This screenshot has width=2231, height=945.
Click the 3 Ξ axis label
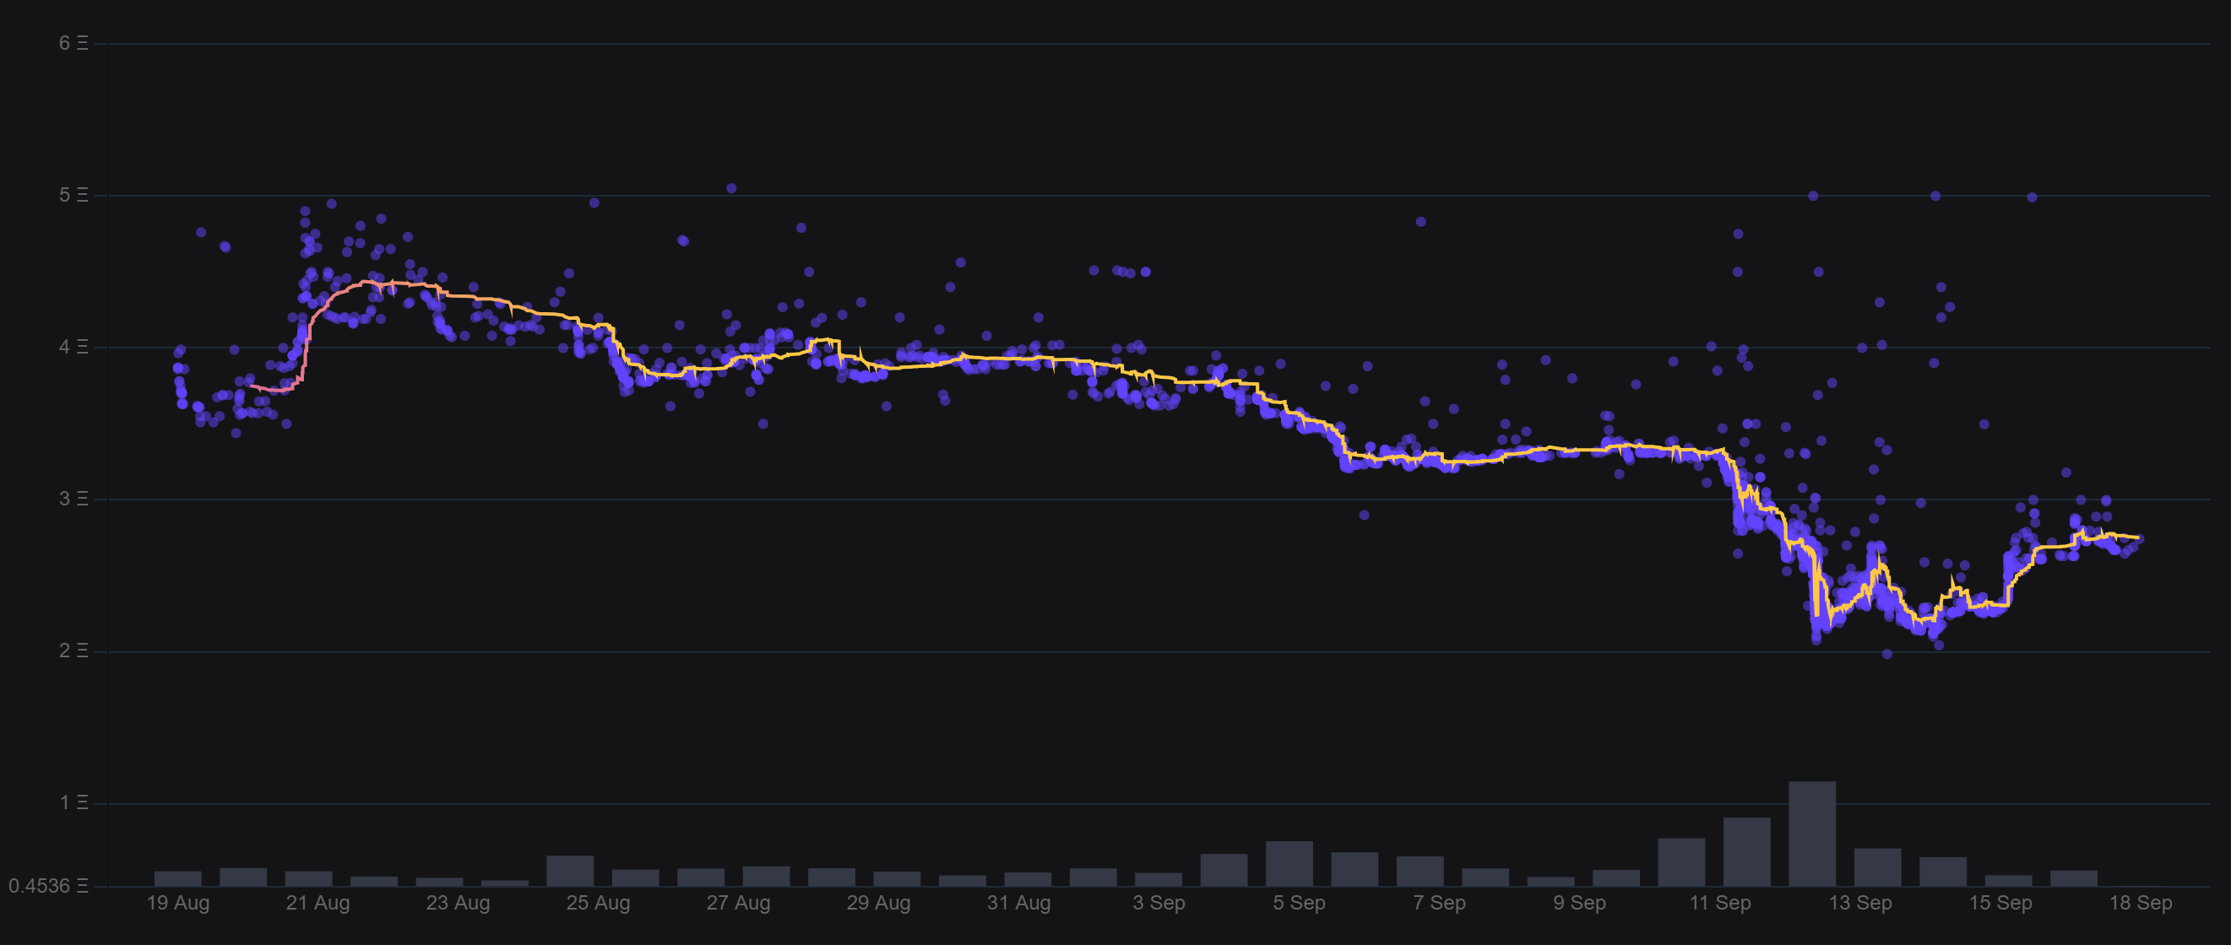click(x=73, y=499)
